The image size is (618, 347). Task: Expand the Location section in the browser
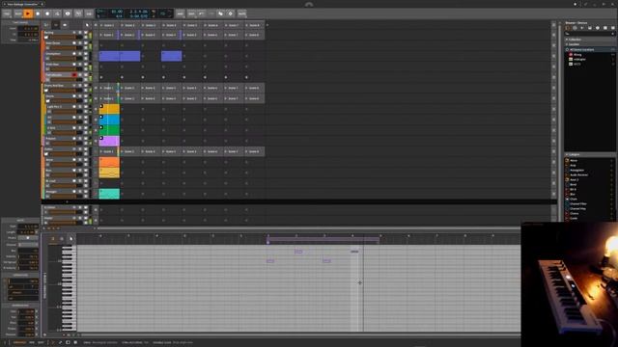pyautogui.click(x=590, y=44)
